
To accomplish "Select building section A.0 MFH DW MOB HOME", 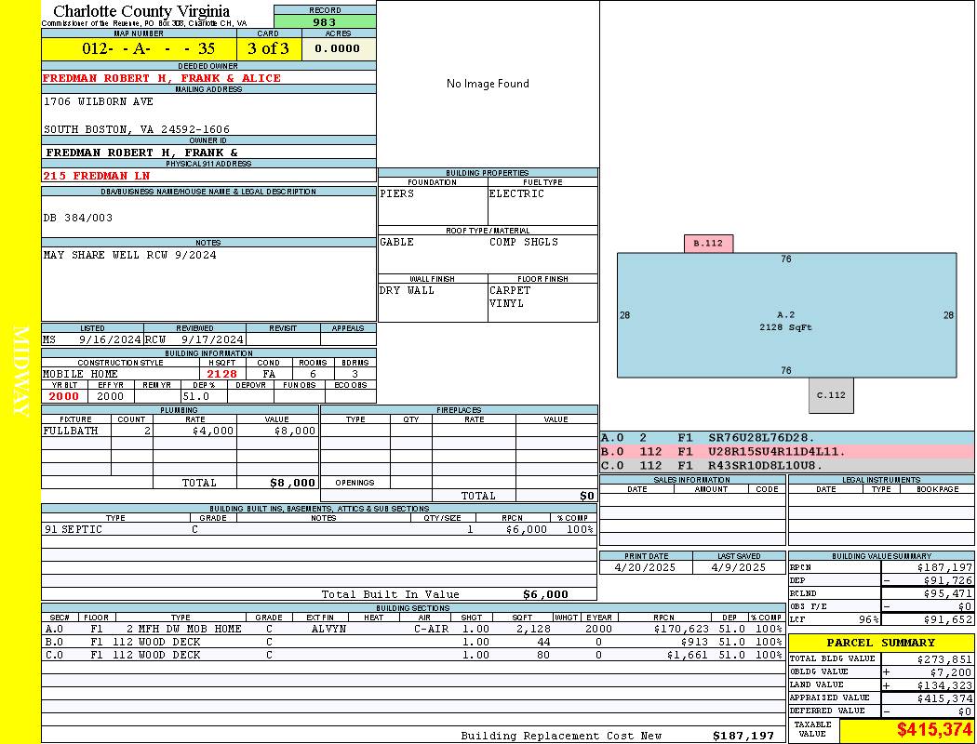I will 414,629.
